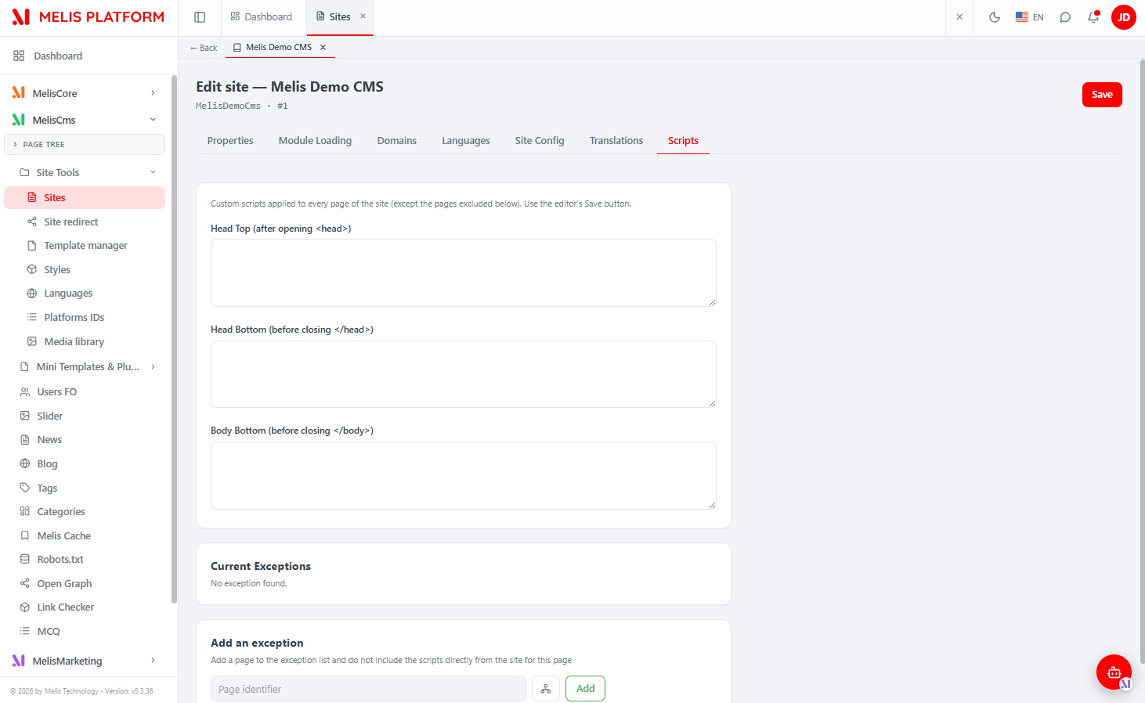Screen dimensions: 1145x703
Task: Click the Slider image icon
Action: point(25,416)
